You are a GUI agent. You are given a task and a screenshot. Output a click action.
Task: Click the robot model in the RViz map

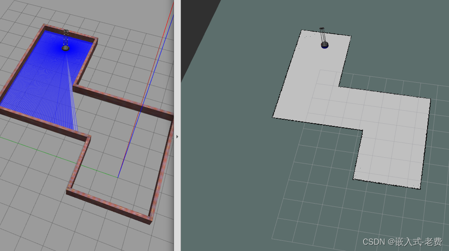coord(324,38)
